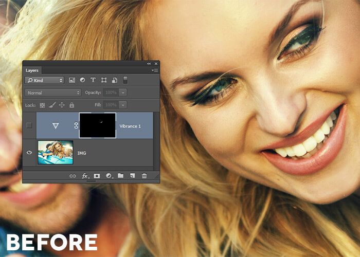Filter for shape layers icon

coord(104,80)
